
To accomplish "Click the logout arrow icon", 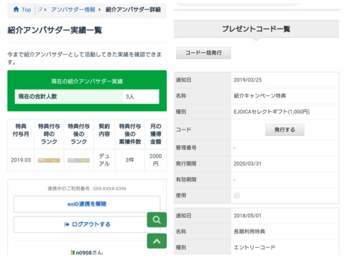I will click(x=66, y=224).
